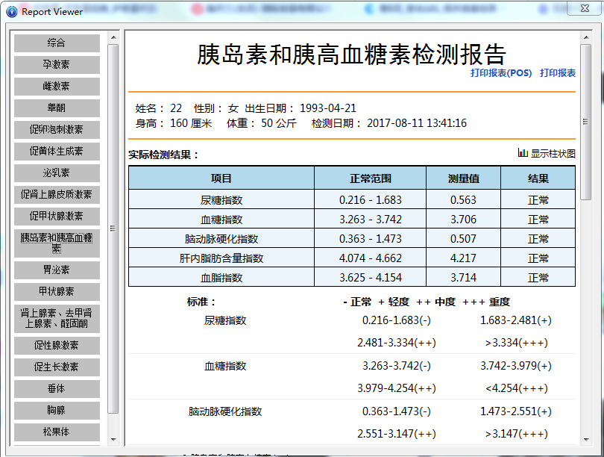
Task: Click the report vertical scrollbar thumb
Action: coord(586,122)
